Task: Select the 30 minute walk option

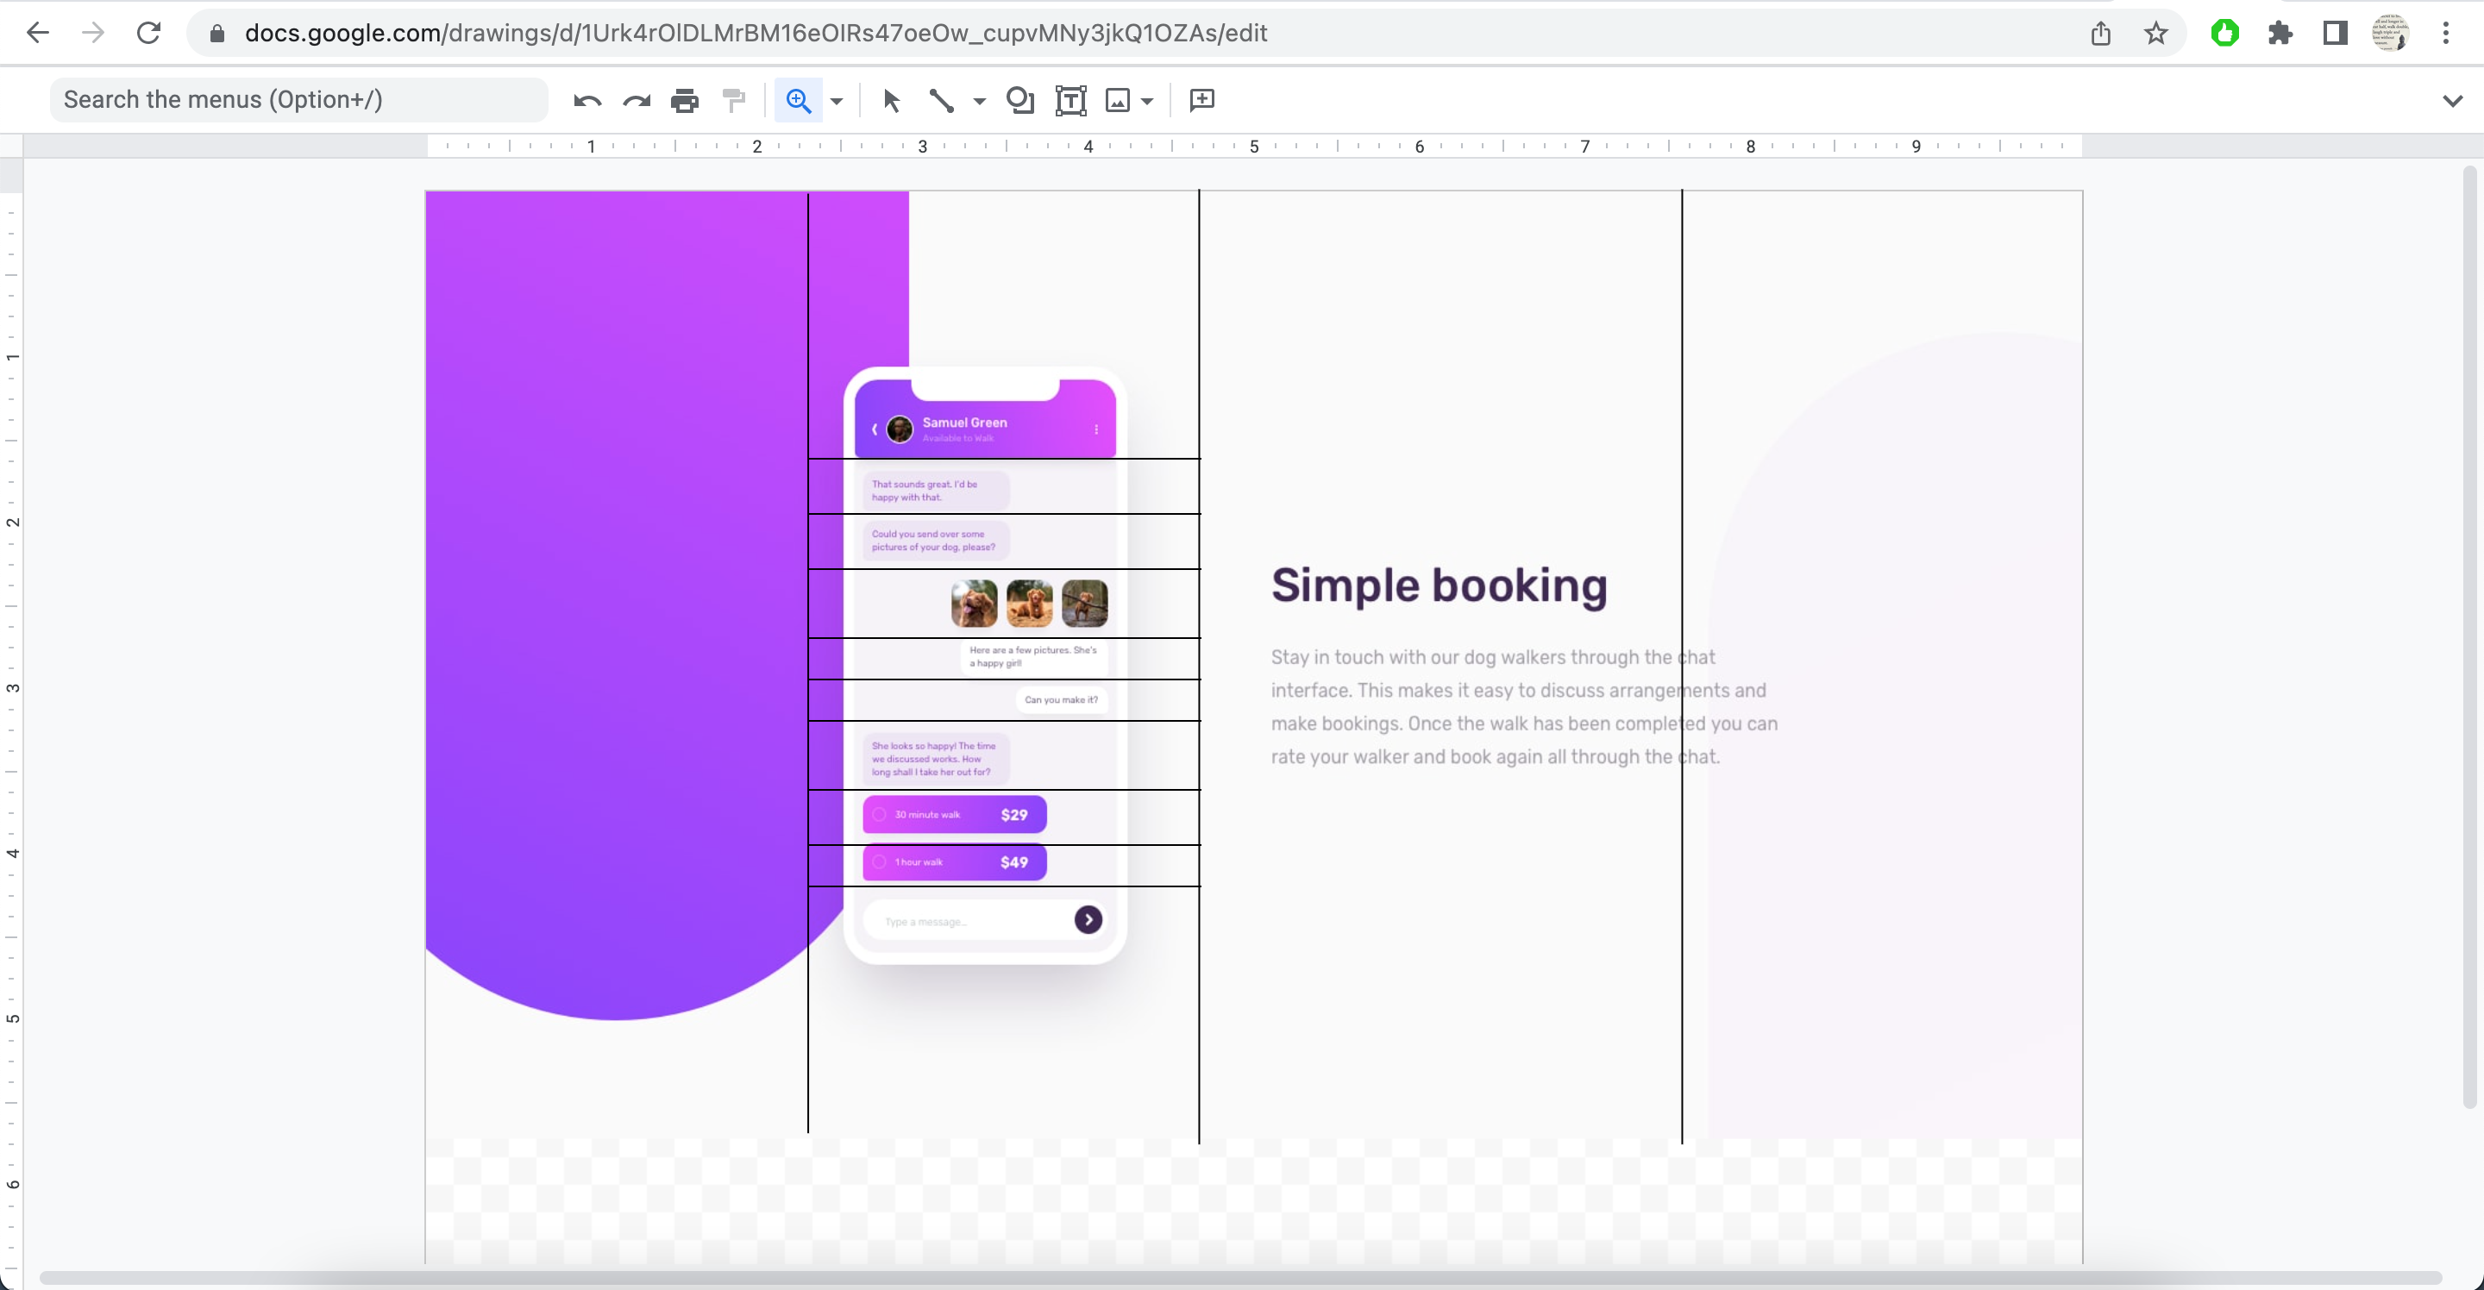Action: (955, 815)
